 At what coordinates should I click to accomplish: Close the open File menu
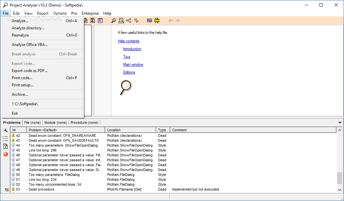click(x=6, y=13)
